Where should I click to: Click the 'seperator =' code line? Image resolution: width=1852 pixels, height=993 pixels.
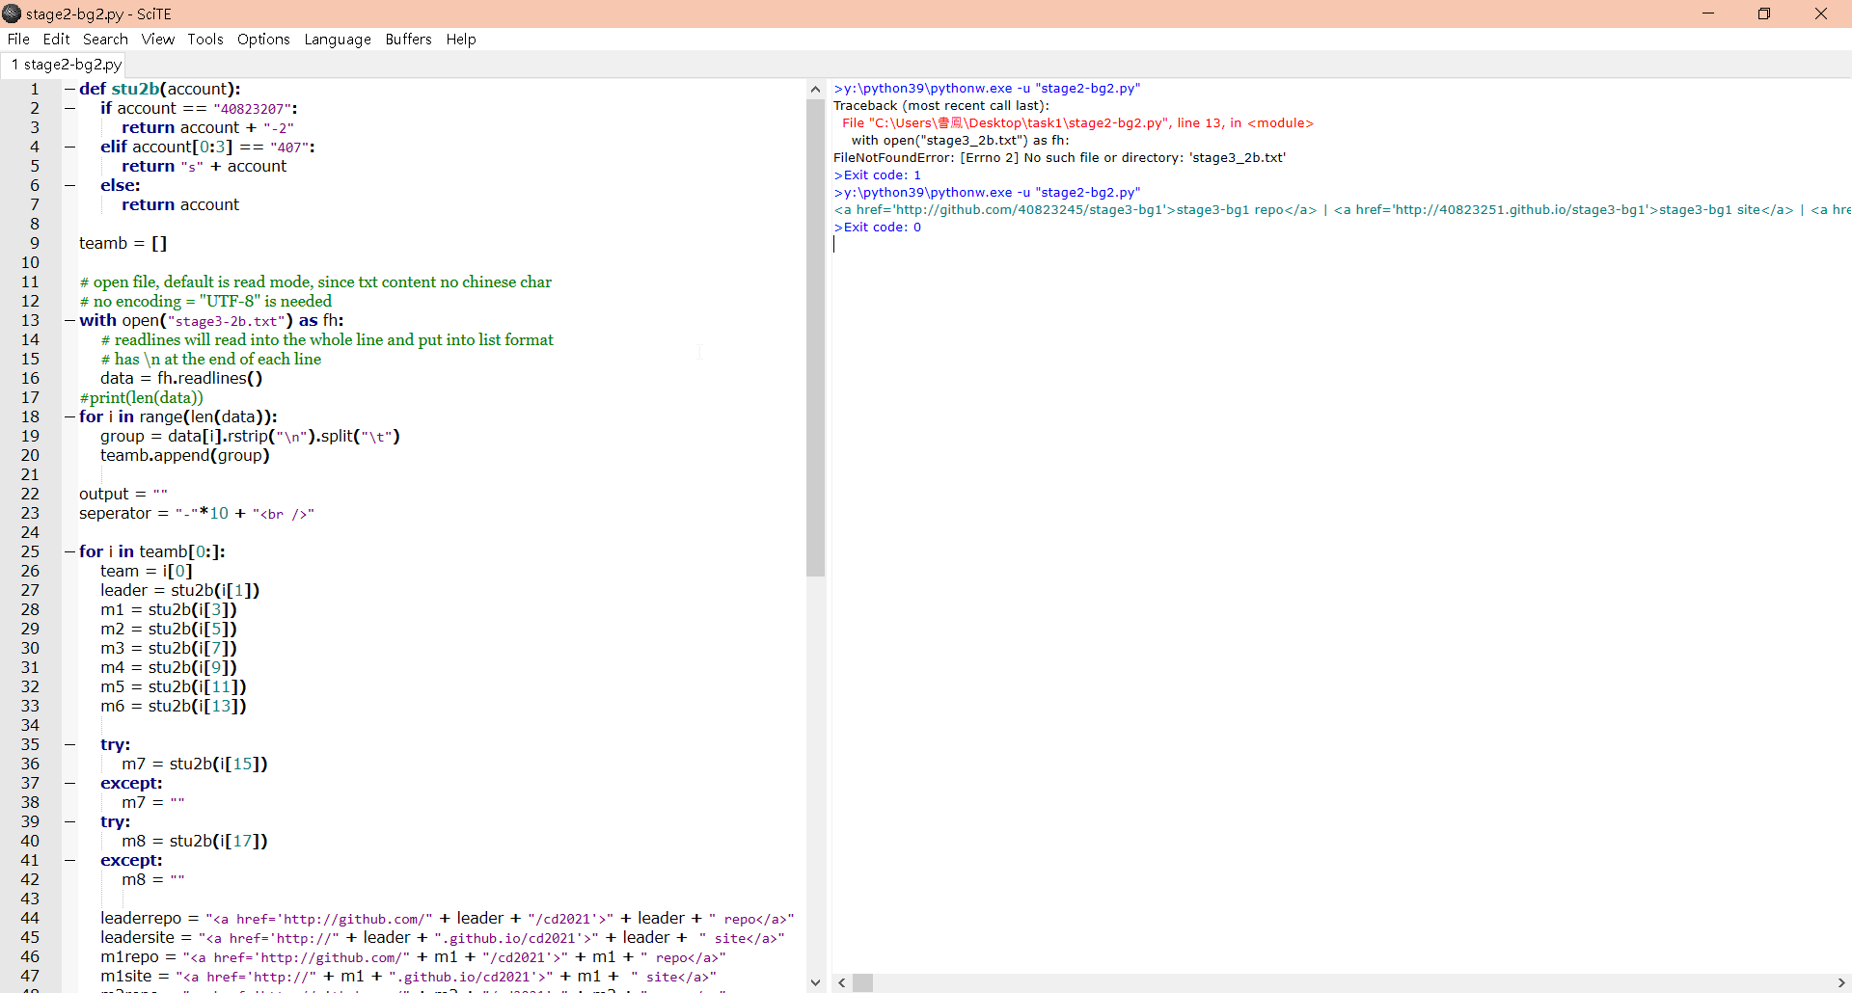[x=197, y=513]
